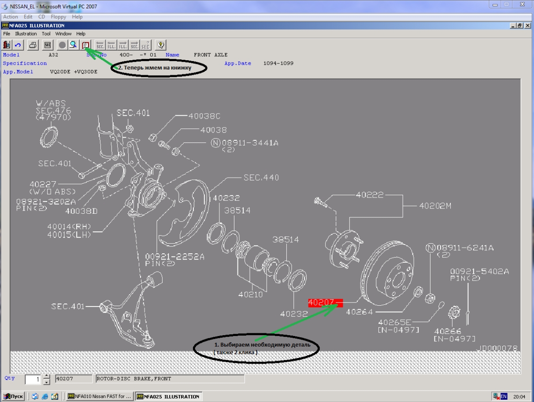Click the magnifier zoom tool icon

click(x=74, y=45)
